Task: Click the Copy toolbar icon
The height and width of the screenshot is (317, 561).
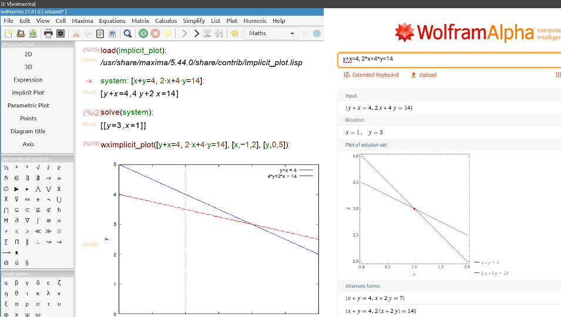Action: [88, 33]
